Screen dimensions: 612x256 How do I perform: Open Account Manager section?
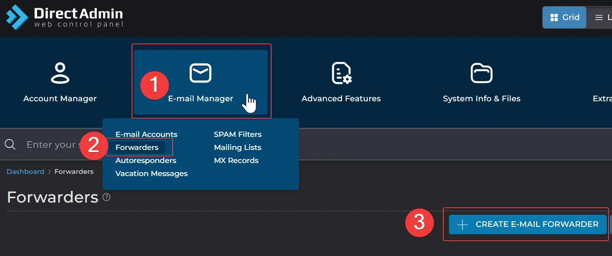coord(60,82)
